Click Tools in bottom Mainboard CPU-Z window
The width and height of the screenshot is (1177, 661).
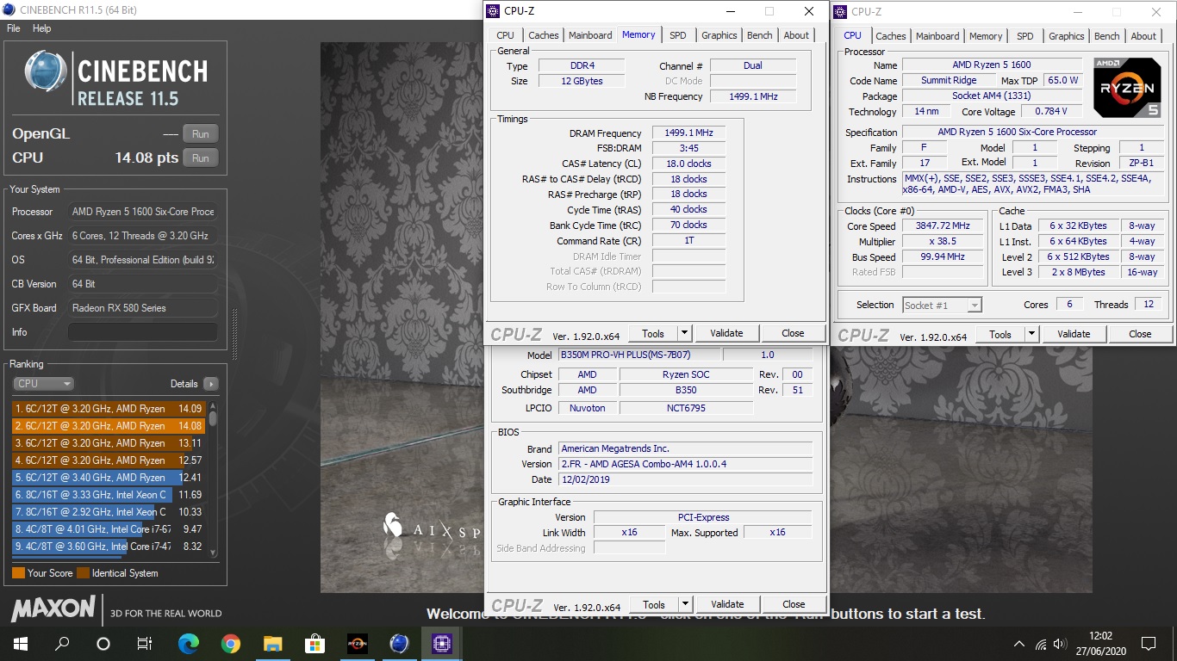click(x=654, y=604)
